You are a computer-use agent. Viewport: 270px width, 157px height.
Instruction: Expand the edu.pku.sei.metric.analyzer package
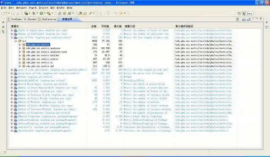coord(20,48)
